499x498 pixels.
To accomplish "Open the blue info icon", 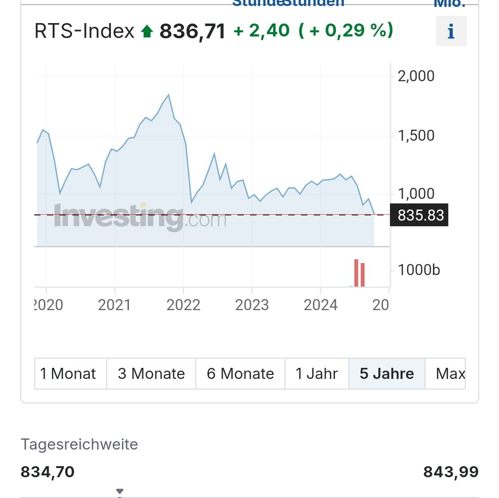I will 451,31.
